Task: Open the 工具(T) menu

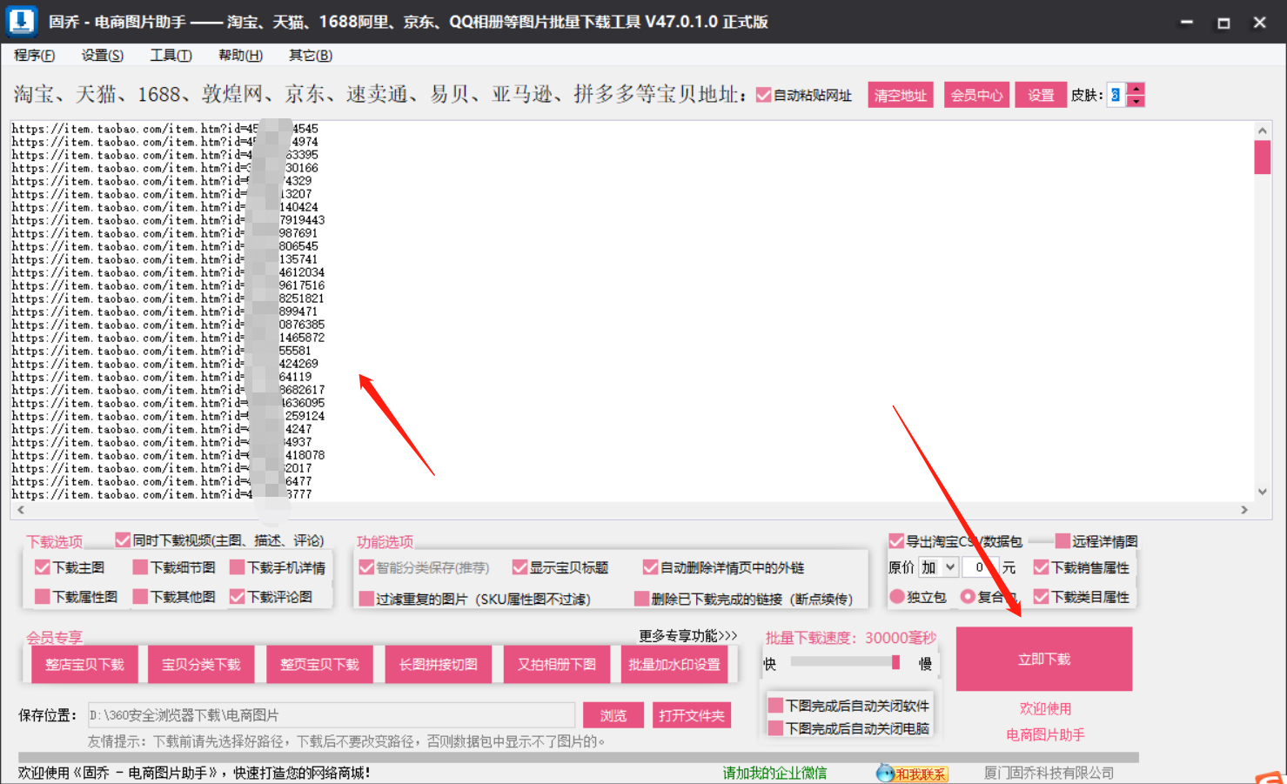Action: pyautogui.click(x=171, y=55)
